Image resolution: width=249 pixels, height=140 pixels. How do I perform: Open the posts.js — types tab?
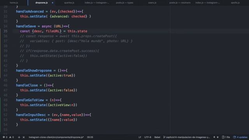pyautogui.click(x=124, y=3)
